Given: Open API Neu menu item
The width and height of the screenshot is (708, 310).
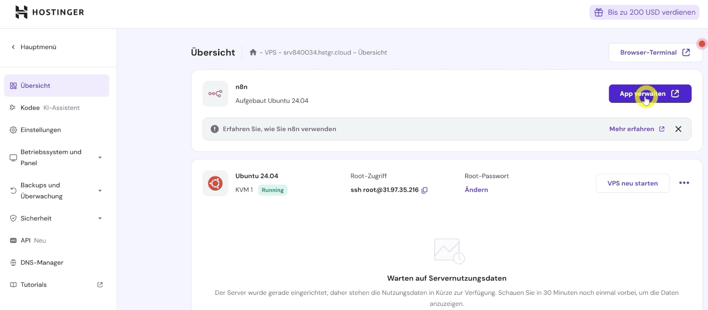Looking at the screenshot, I should click(57, 240).
